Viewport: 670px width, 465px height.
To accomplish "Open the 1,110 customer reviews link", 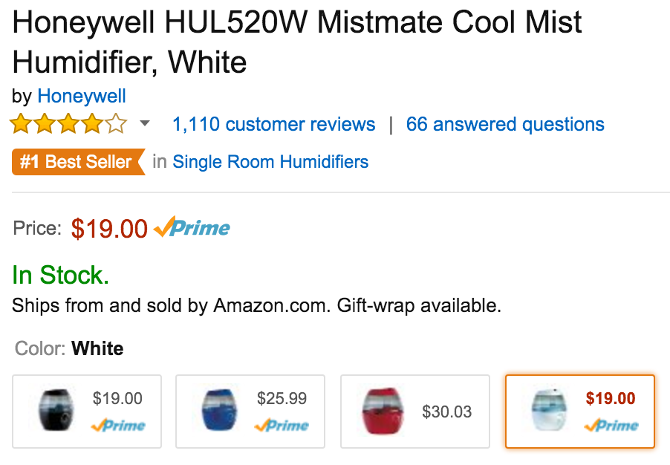I will [x=273, y=124].
